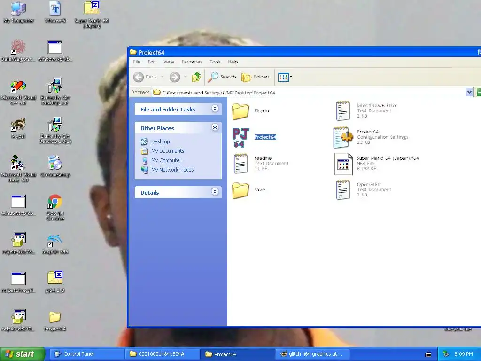Click the system tray clock showing 8:09 PM

[x=463, y=354]
